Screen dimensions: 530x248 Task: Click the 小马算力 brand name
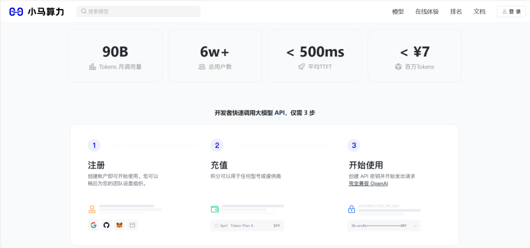point(46,12)
